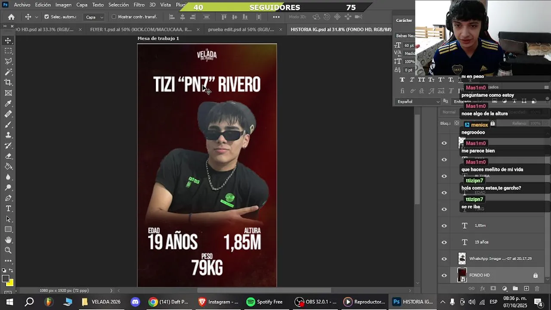Link layers with the chain icon
Screen dimensions: 551x310
[x=471, y=288]
